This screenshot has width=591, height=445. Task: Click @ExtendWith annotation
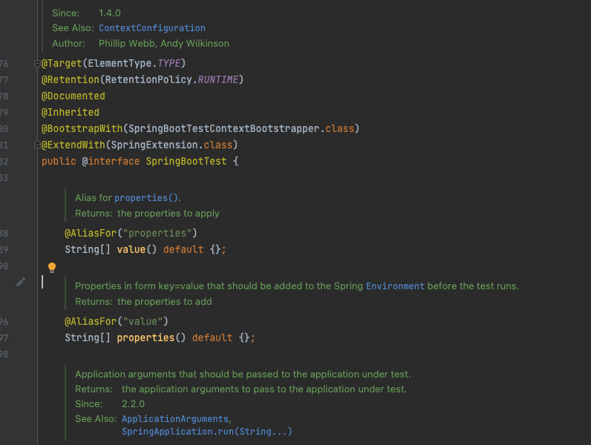(x=73, y=145)
